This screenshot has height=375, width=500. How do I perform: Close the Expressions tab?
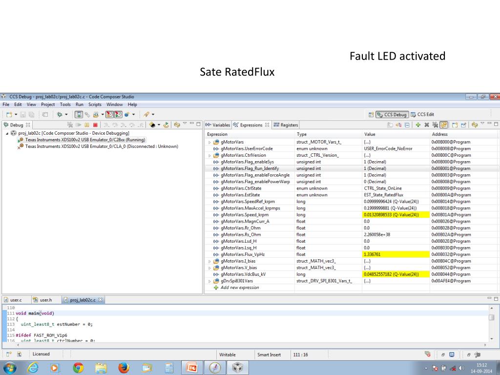(267, 125)
